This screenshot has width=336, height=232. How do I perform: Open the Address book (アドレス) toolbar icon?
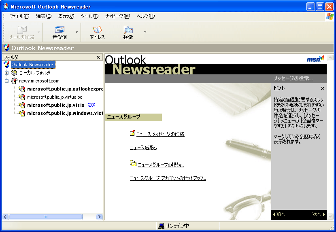[97, 32]
